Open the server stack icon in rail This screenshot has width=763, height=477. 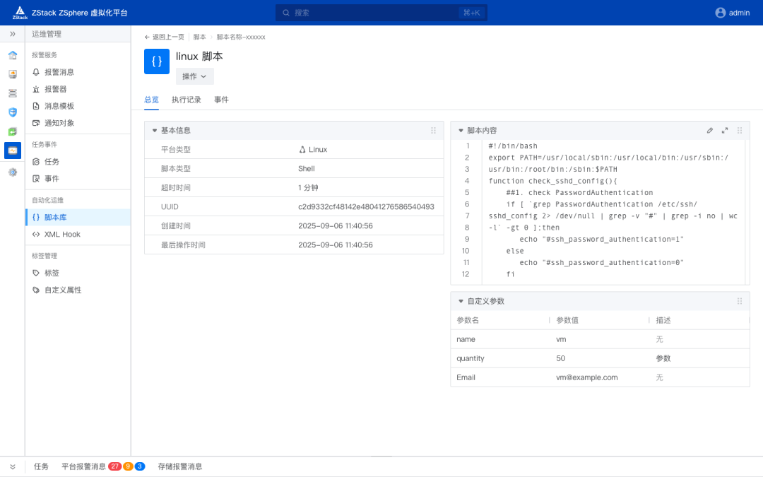(x=13, y=93)
